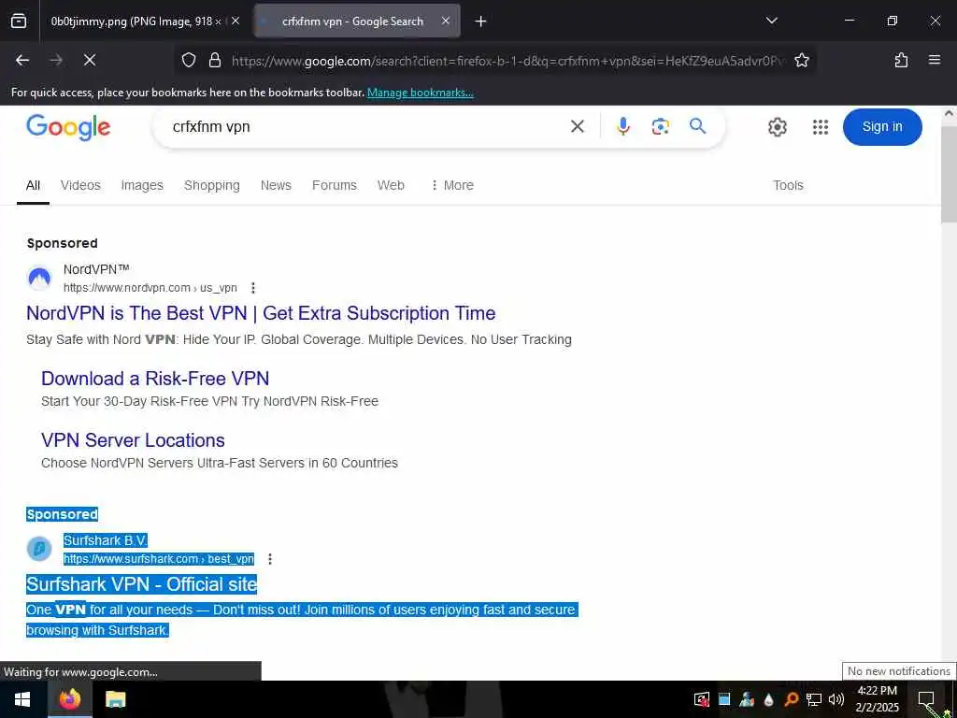
Task: Click the NordVPN site favicon
Action: 39,279
